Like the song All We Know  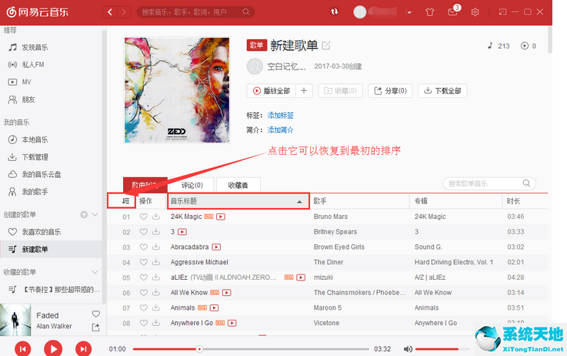point(144,293)
